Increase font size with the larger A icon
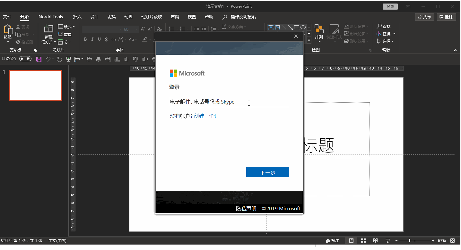The height and width of the screenshot is (250, 461). (x=143, y=29)
